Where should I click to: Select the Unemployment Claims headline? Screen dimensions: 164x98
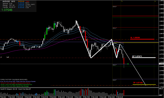click(x=15, y=83)
